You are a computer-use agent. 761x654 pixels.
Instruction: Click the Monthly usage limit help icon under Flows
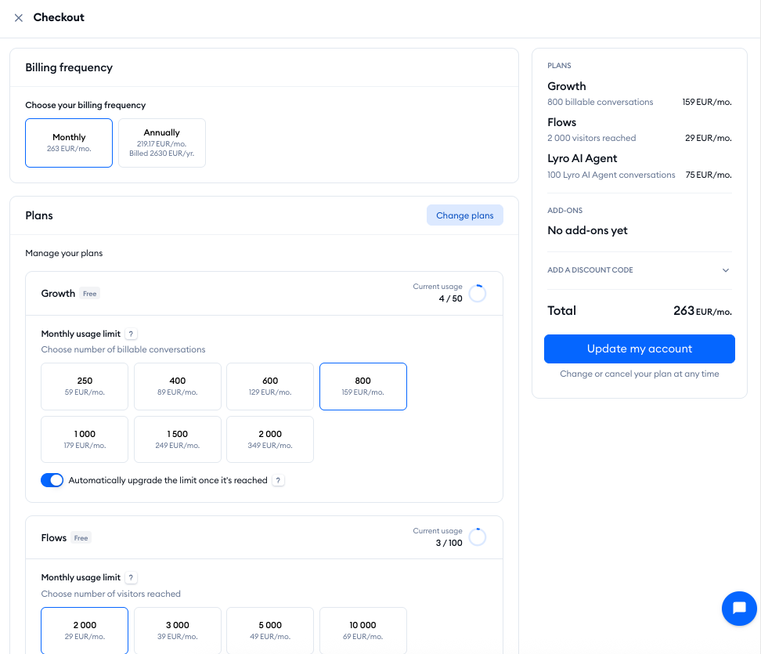132,577
